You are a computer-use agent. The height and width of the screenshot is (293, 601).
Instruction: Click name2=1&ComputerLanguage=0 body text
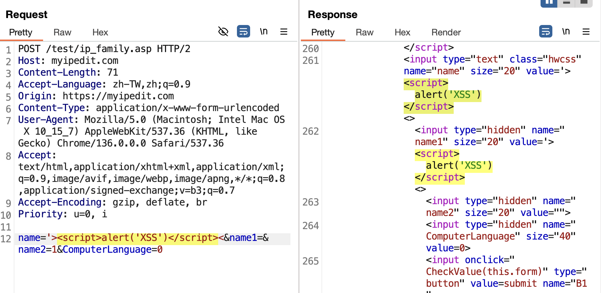(90, 249)
